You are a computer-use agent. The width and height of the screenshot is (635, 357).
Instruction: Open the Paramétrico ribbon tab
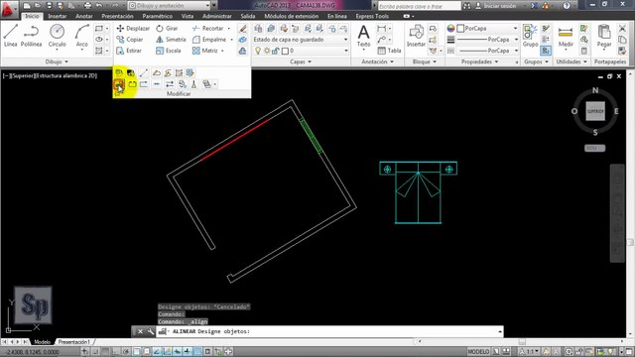(x=157, y=16)
